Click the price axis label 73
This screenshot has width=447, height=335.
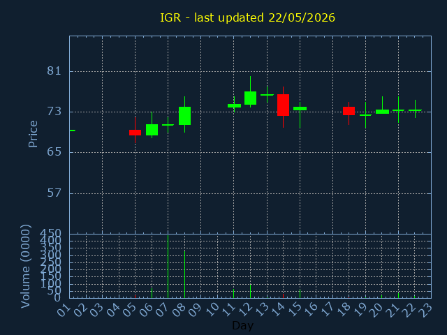pos(54,112)
